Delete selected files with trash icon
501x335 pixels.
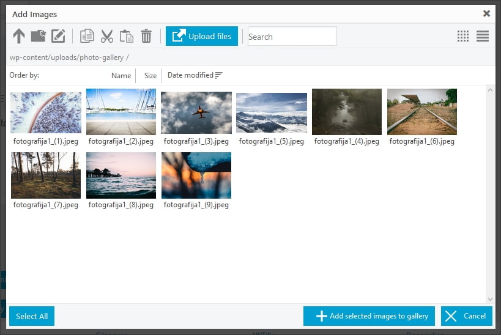[x=146, y=36]
